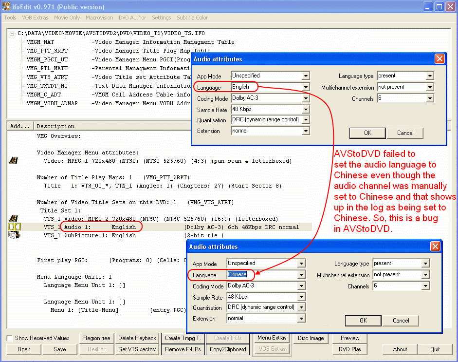This screenshot has width=458, height=362.
Task: Select VMGM_VOBU_ADMAP in the IFO tree
Action: click(52, 103)
